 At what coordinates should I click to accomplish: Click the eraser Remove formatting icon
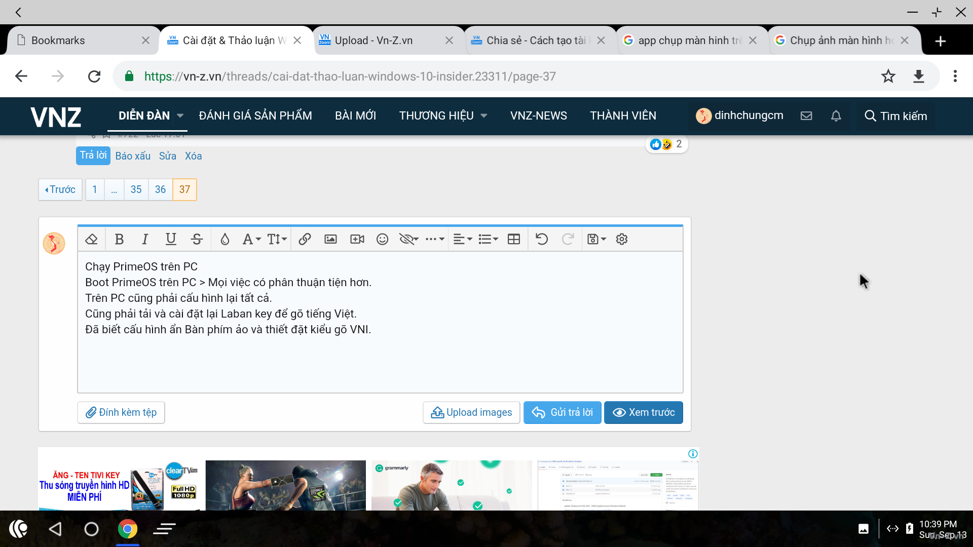click(x=91, y=239)
